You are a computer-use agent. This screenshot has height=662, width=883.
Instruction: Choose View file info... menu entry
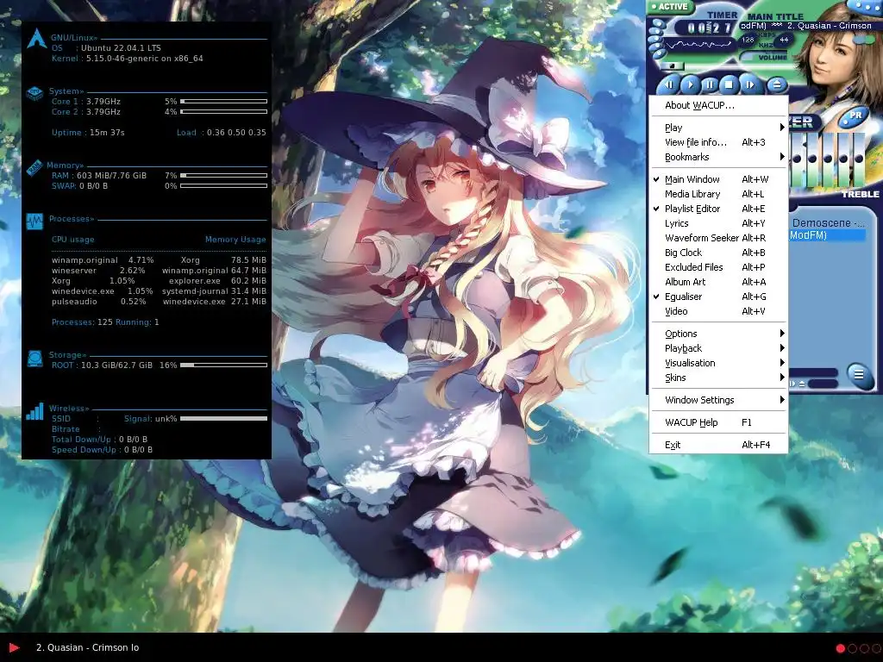click(718, 142)
